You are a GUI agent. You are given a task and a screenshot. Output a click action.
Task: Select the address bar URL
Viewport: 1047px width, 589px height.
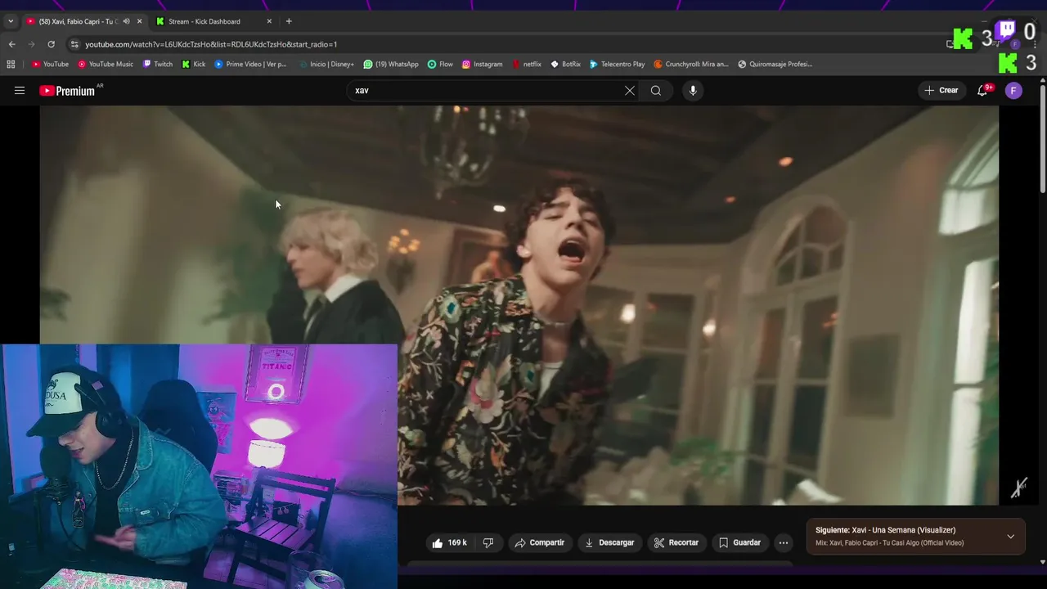click(x=211, y=44)
